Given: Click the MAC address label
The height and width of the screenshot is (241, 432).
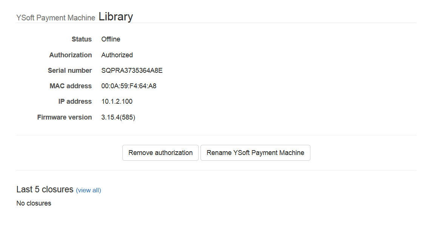Looking at the screenshot, I should pos(71,86).
